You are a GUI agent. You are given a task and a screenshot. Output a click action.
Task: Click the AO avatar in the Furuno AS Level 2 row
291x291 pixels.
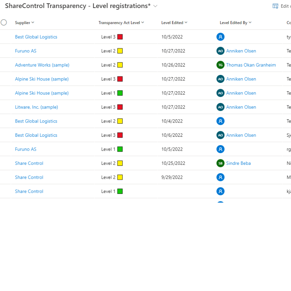tap(220, 51)
